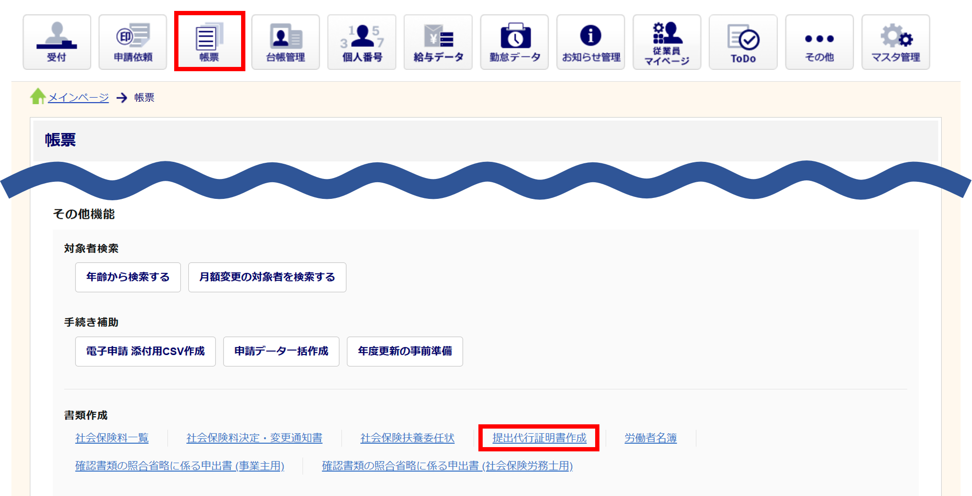Open 従業員マイページ icon
The height and width of the screenshot is (496, 972).
pos(667,42)
